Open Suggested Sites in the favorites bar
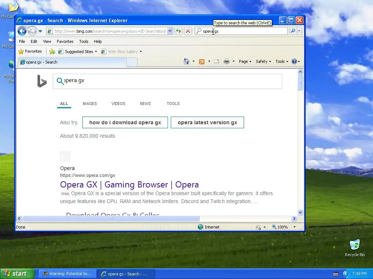Screen dimensions: 373x279 click(x=78, y=52)
